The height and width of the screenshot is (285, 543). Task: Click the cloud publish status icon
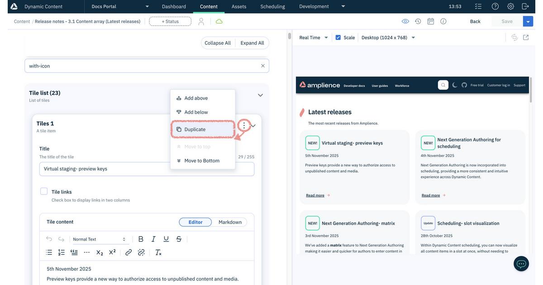point(219,21)
